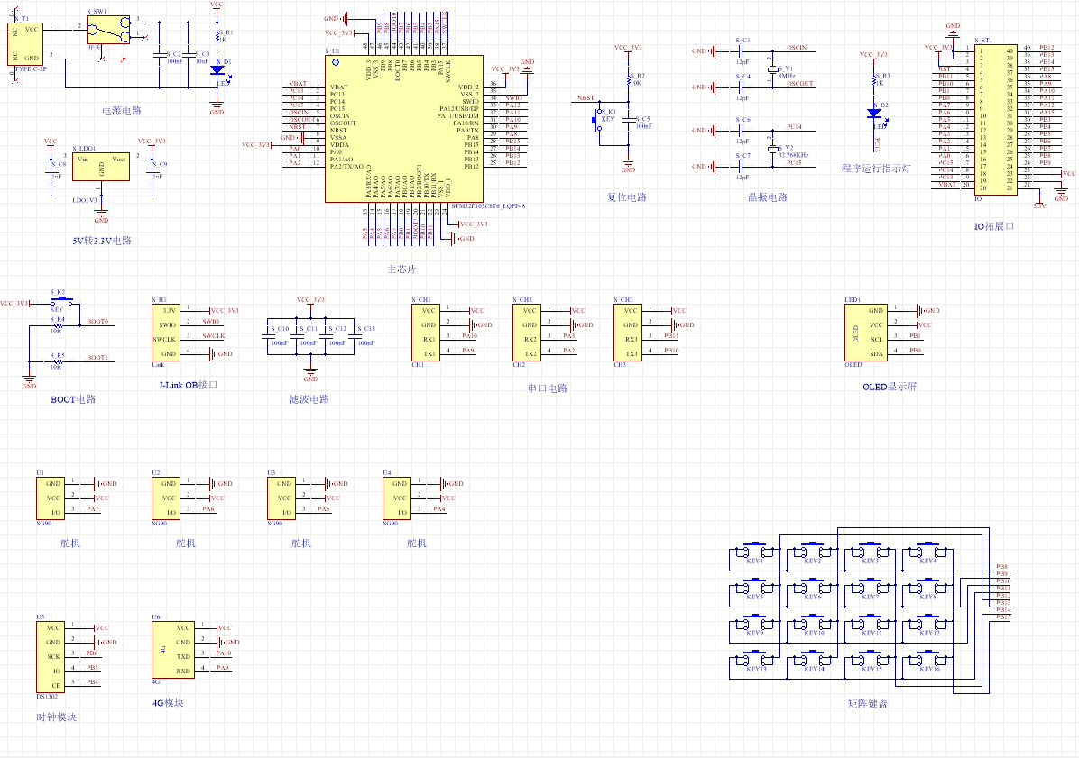
Task: Click the 串口电路 section label
Action: [x=548, y=388]
